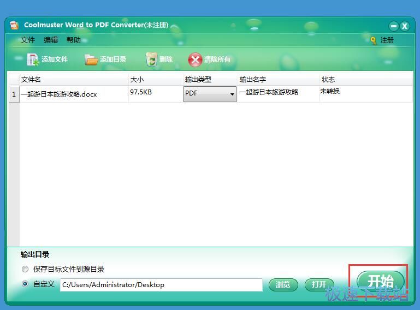Click the output directory path field

coord(161,285)
